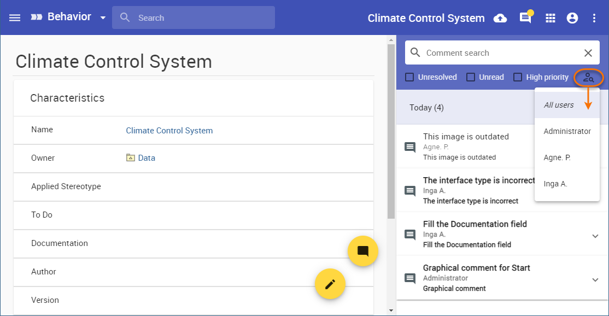Screen dimensions: 609x316
Task: Clear the comment search field
Action: [588, 53]
